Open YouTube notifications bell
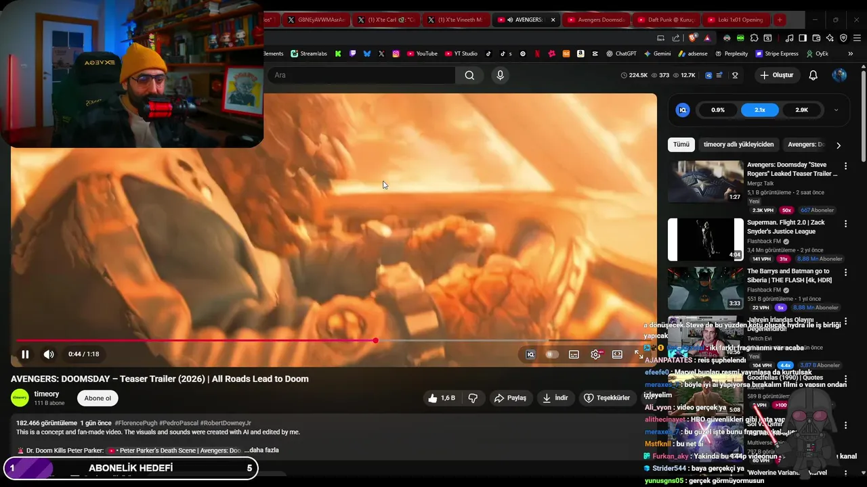The height and width of the screenshot is (487, 867). (813, 75)
